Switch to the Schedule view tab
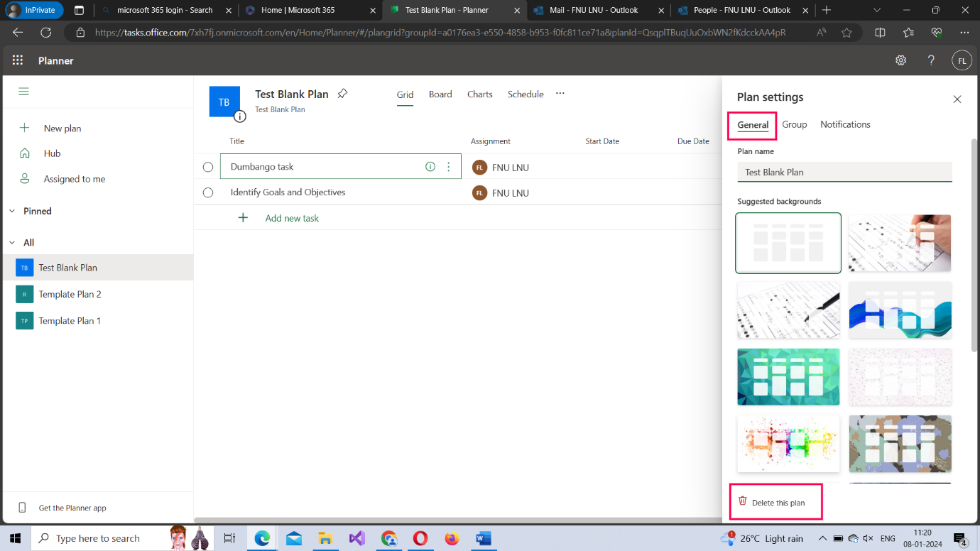 (526, 94)
